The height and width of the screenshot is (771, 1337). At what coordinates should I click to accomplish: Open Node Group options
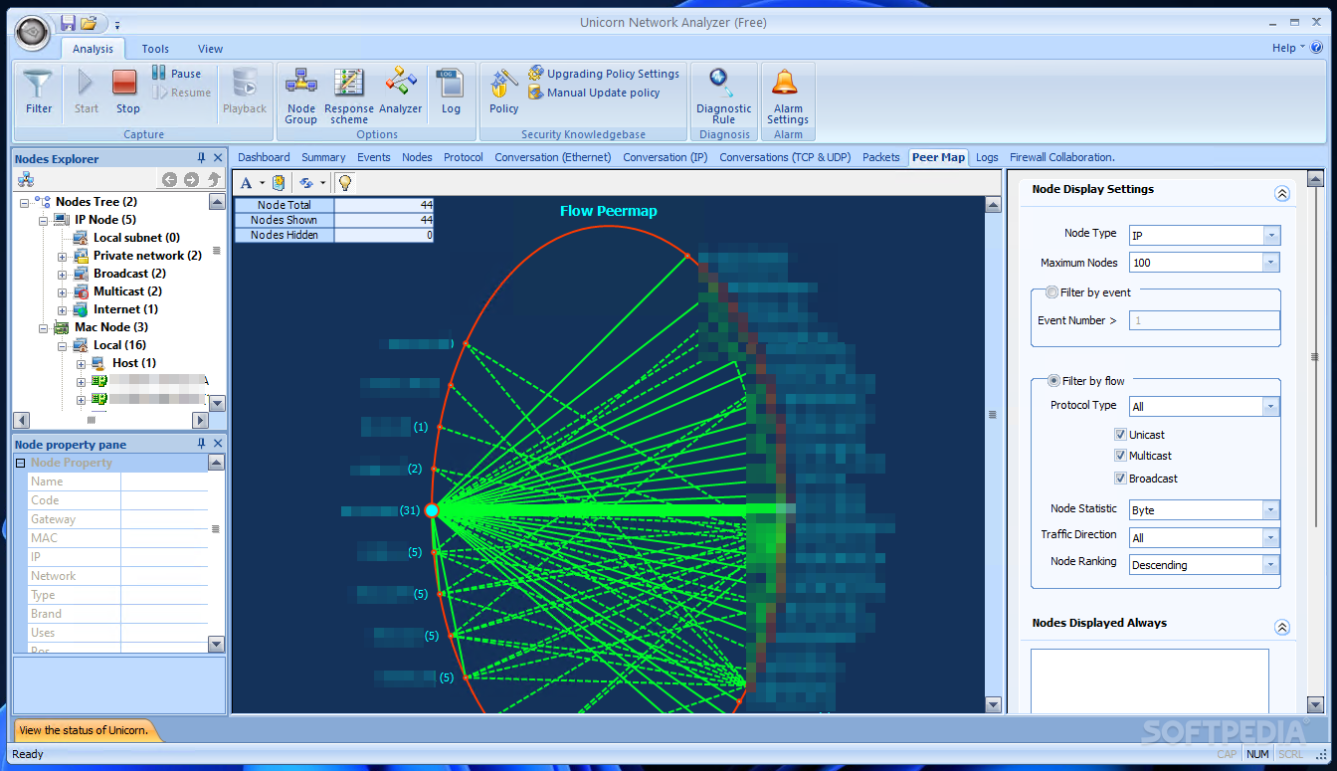tap(300, 96)
